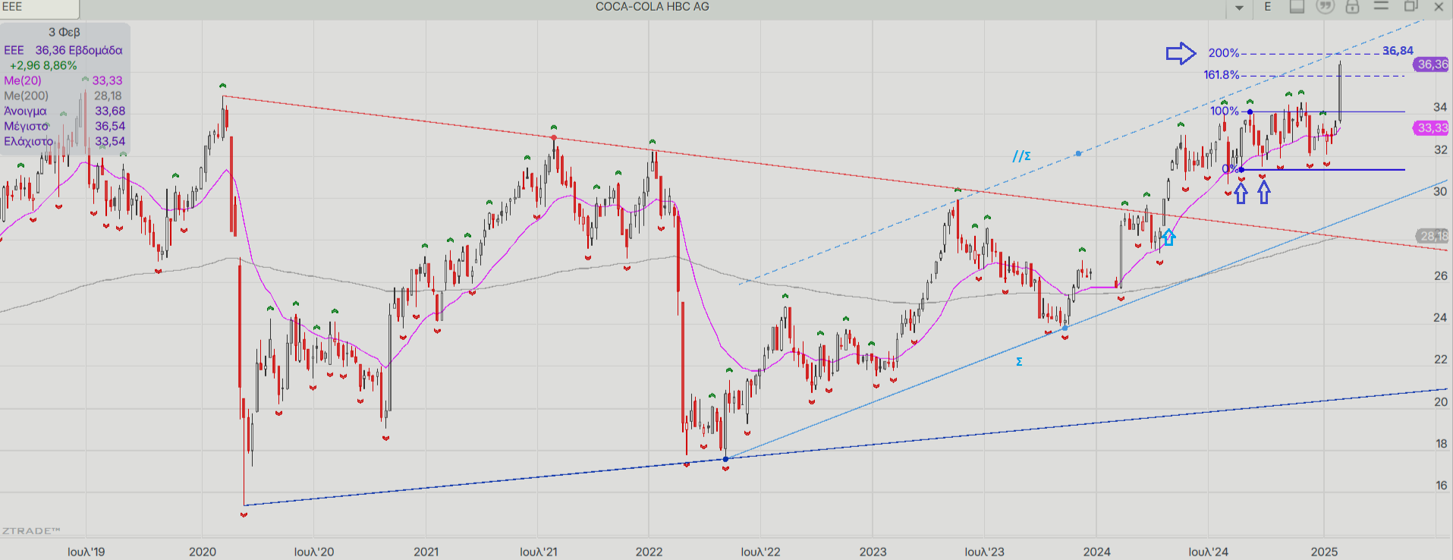Screen dimensions: 1453x560
Task: Click the E button in the title bar
Action: (x=1268, y=7)
